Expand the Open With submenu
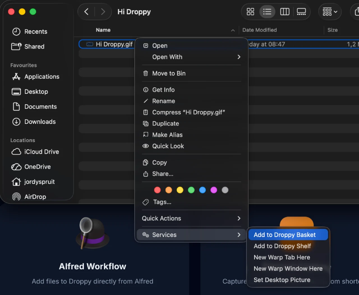 pos(192,57)
